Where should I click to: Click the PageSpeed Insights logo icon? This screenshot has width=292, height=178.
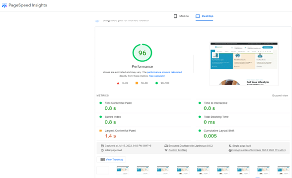click(4, 5)
